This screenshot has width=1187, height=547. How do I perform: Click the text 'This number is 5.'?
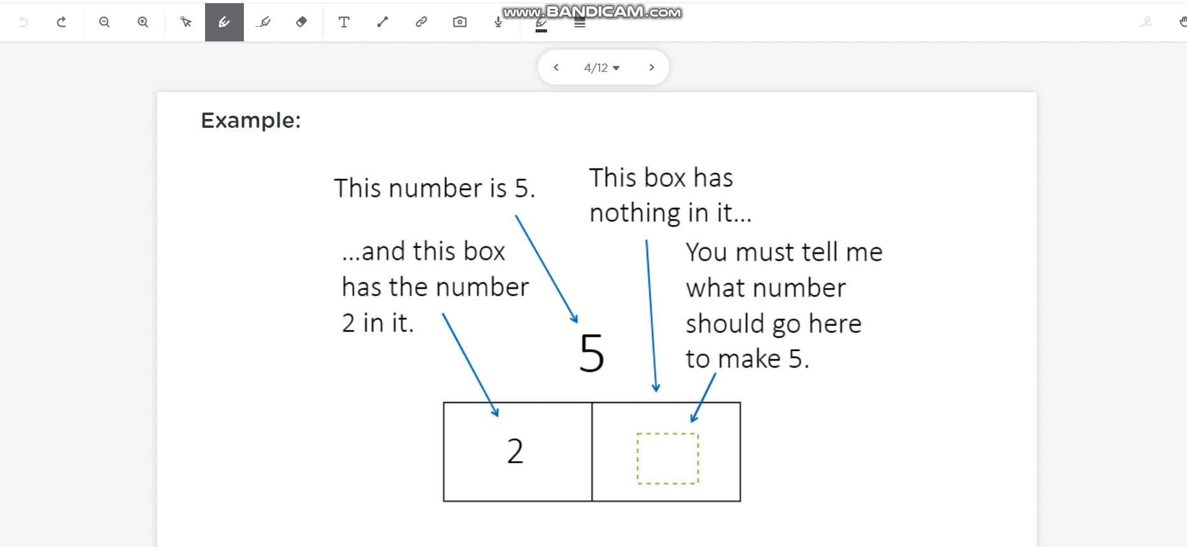click(x=434, y=188)
